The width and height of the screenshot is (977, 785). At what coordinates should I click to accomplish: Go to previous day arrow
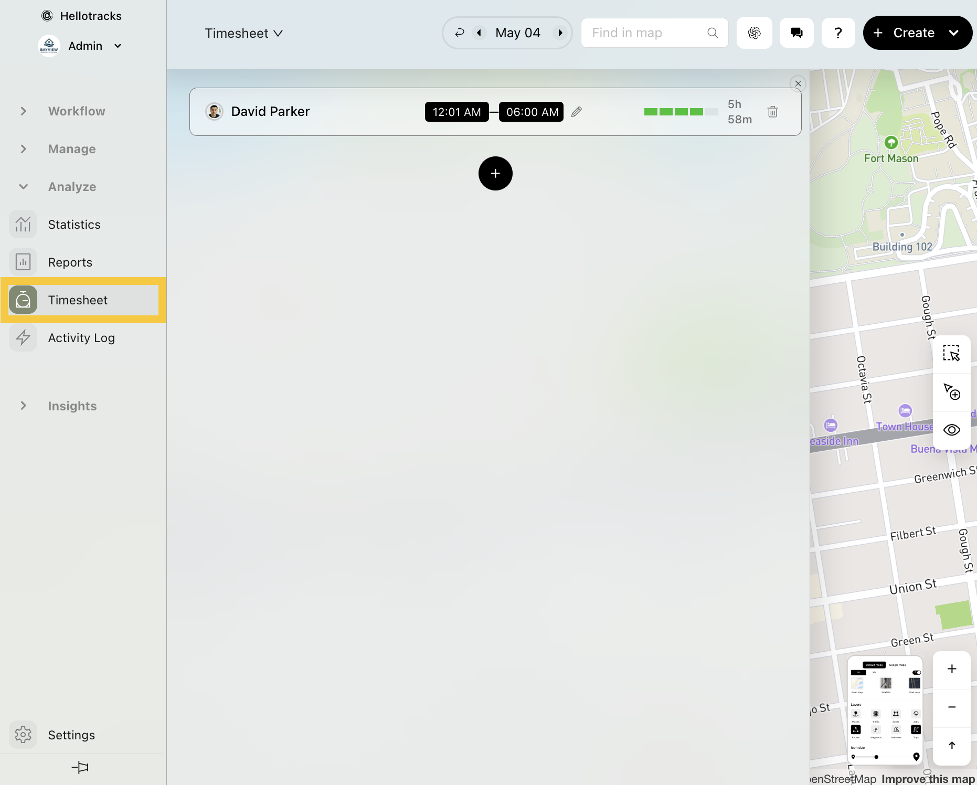point(479,33)
